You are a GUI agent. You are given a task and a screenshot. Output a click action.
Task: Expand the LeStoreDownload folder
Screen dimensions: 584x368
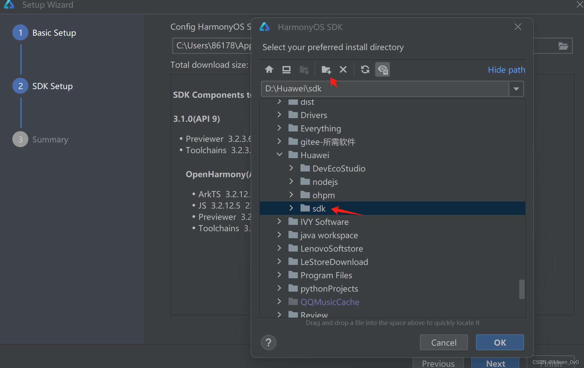(x=279, y=262)
